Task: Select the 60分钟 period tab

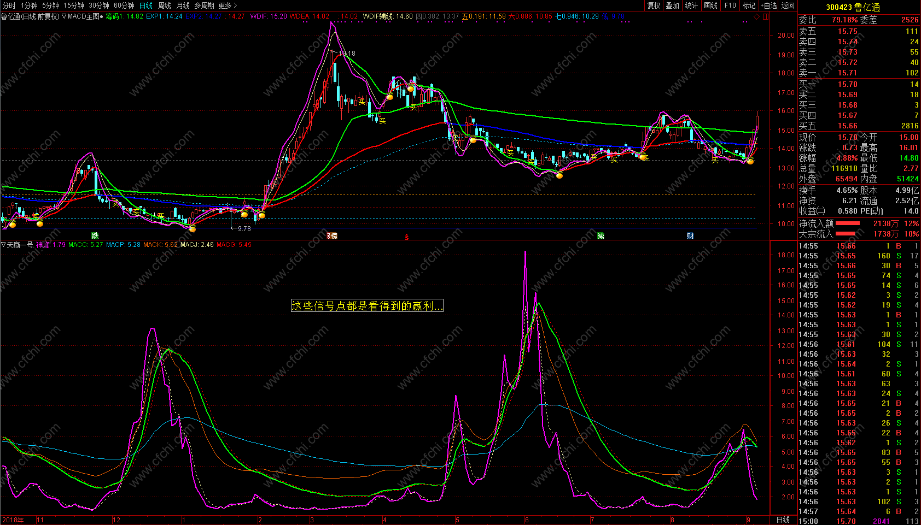Action: 124,5
